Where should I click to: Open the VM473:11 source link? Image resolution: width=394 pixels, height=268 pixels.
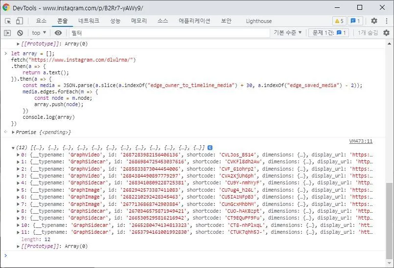click(x=361, y=141)
